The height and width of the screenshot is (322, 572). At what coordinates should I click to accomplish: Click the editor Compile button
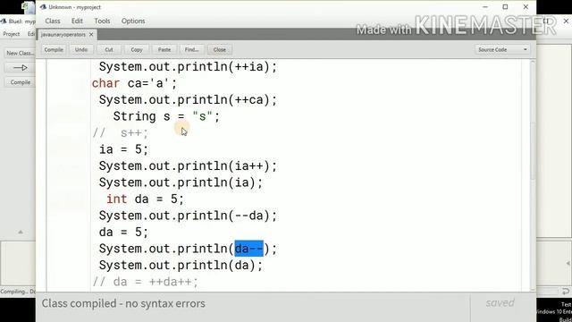54,50
